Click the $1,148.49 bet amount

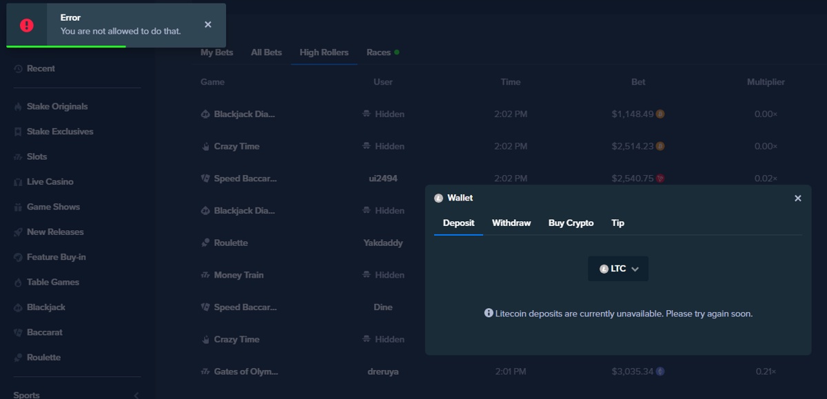pos(632,114)
